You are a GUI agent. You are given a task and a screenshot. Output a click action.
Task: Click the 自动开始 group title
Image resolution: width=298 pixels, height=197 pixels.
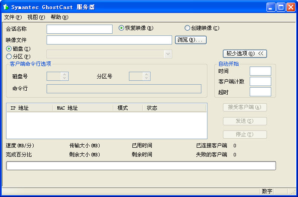coord(229,64)
